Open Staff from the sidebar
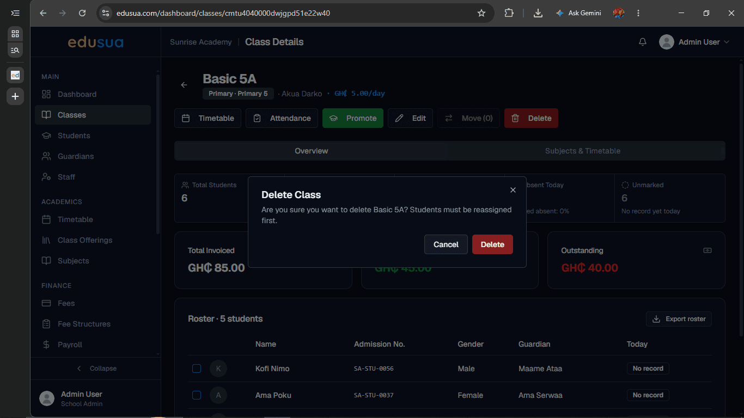744x418 pixels. (x=93, y=177)
